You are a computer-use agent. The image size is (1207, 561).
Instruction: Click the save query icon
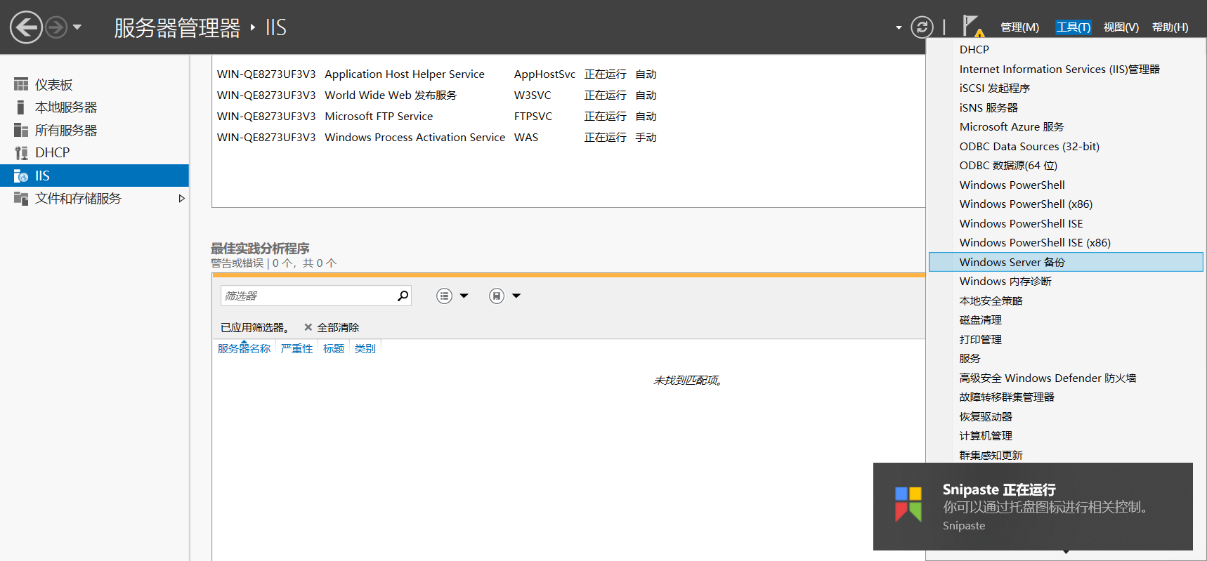tap(497, 296)
